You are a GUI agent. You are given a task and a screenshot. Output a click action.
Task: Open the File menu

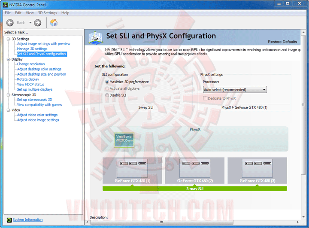coord(8,13)
